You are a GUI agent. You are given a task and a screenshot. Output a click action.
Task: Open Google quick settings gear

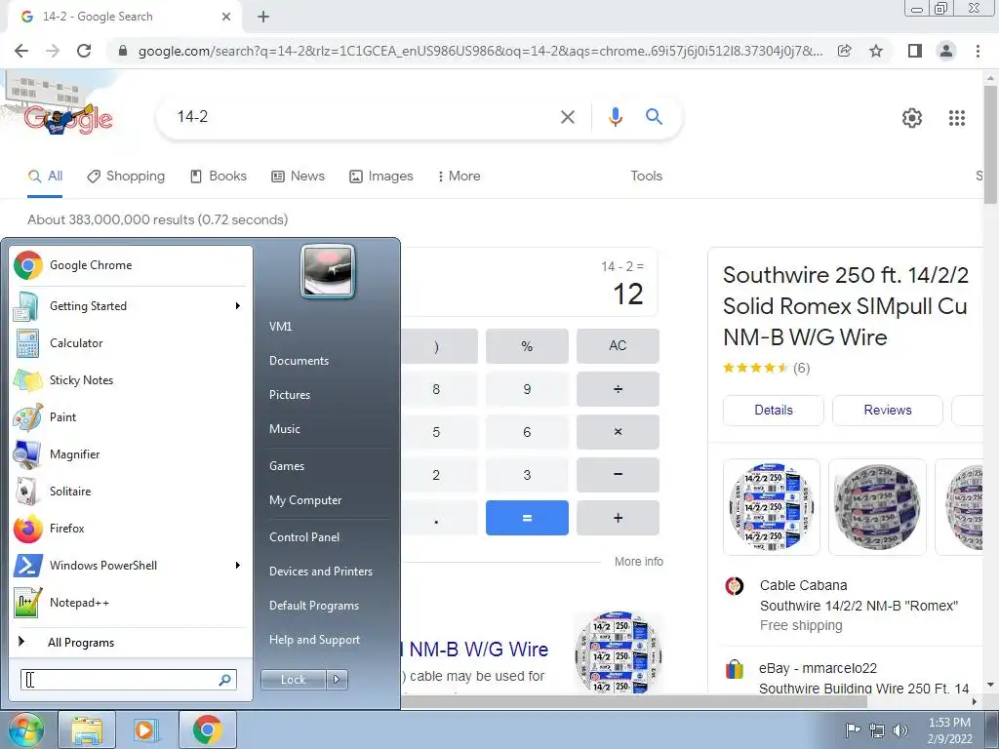click(x=912, y=118)
